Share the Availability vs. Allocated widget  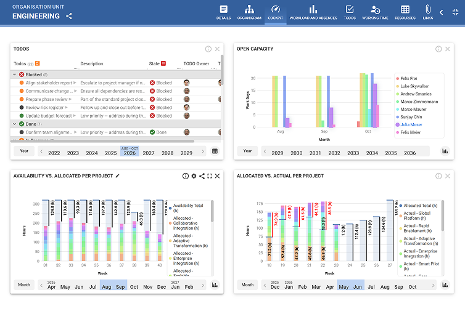click(202, 176)
